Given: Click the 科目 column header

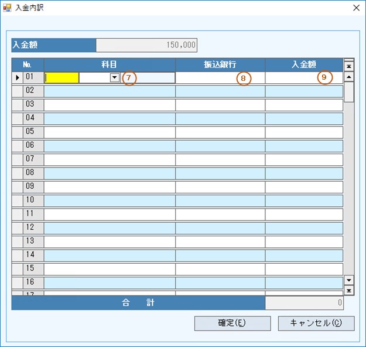Looking at the screenshot, I should point(110,64).
